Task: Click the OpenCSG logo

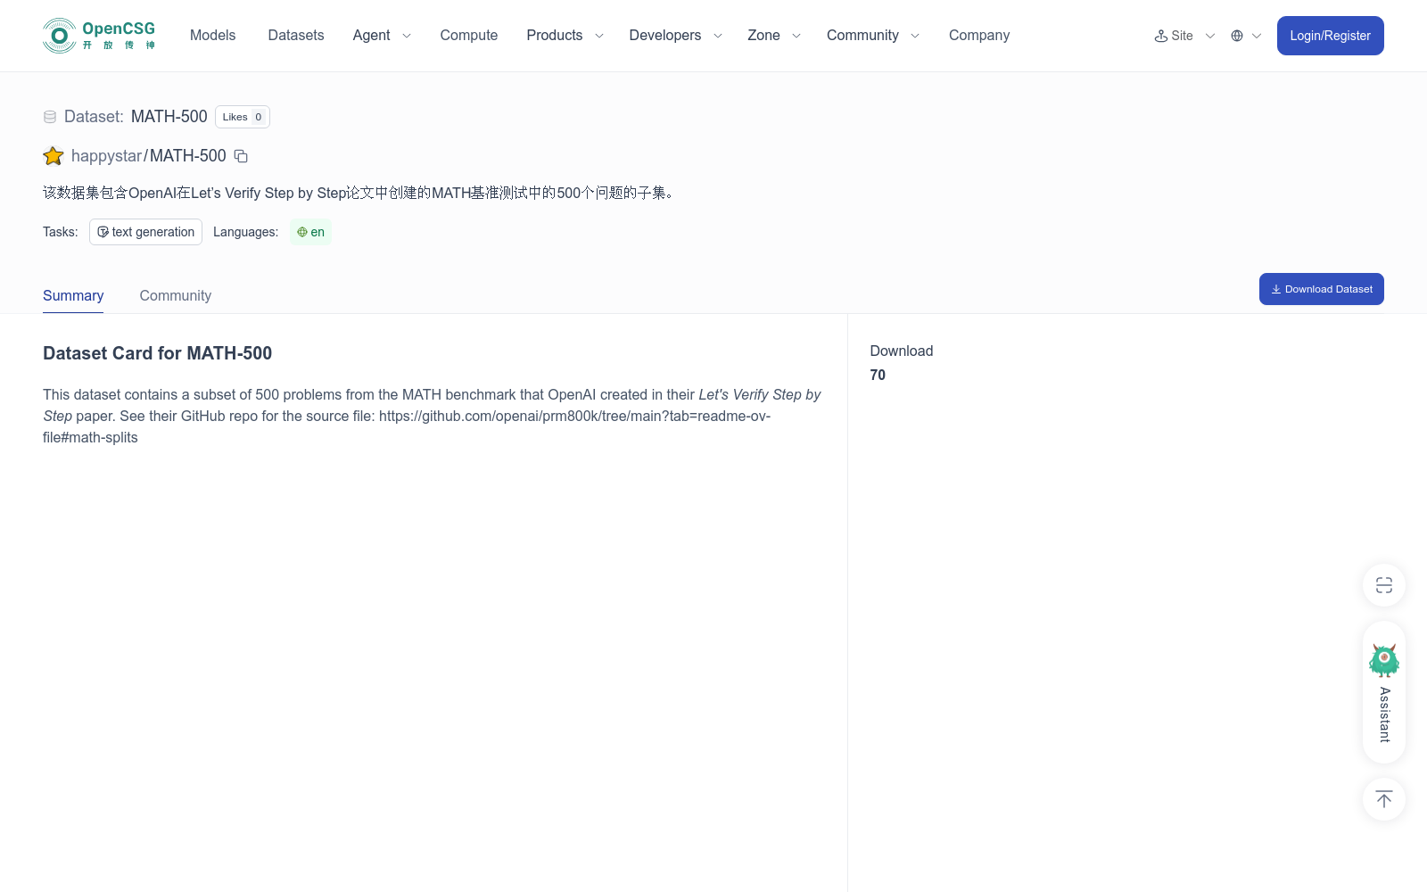Action: 99,36
